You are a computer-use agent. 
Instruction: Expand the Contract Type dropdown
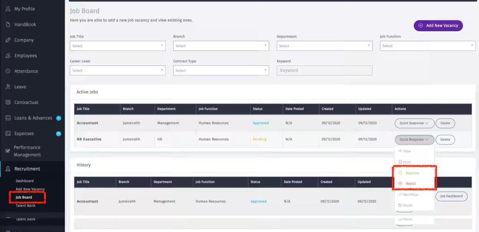(x=221, y=71)
